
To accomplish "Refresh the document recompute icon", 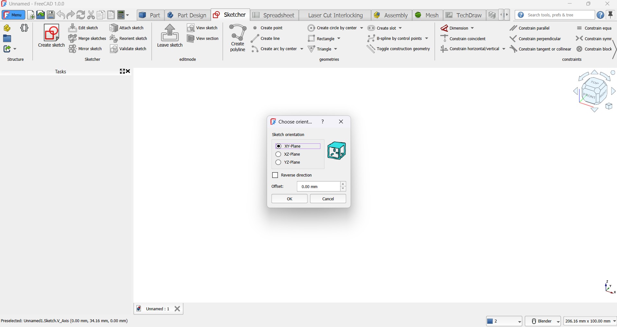I will [81, 15].
